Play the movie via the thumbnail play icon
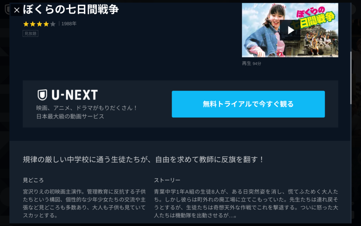 290,30
